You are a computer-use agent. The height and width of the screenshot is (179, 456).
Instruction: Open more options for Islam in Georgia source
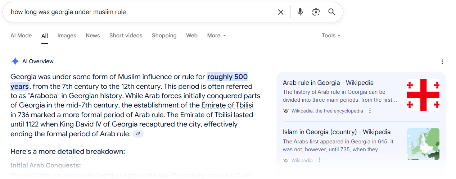coord(319,160)
